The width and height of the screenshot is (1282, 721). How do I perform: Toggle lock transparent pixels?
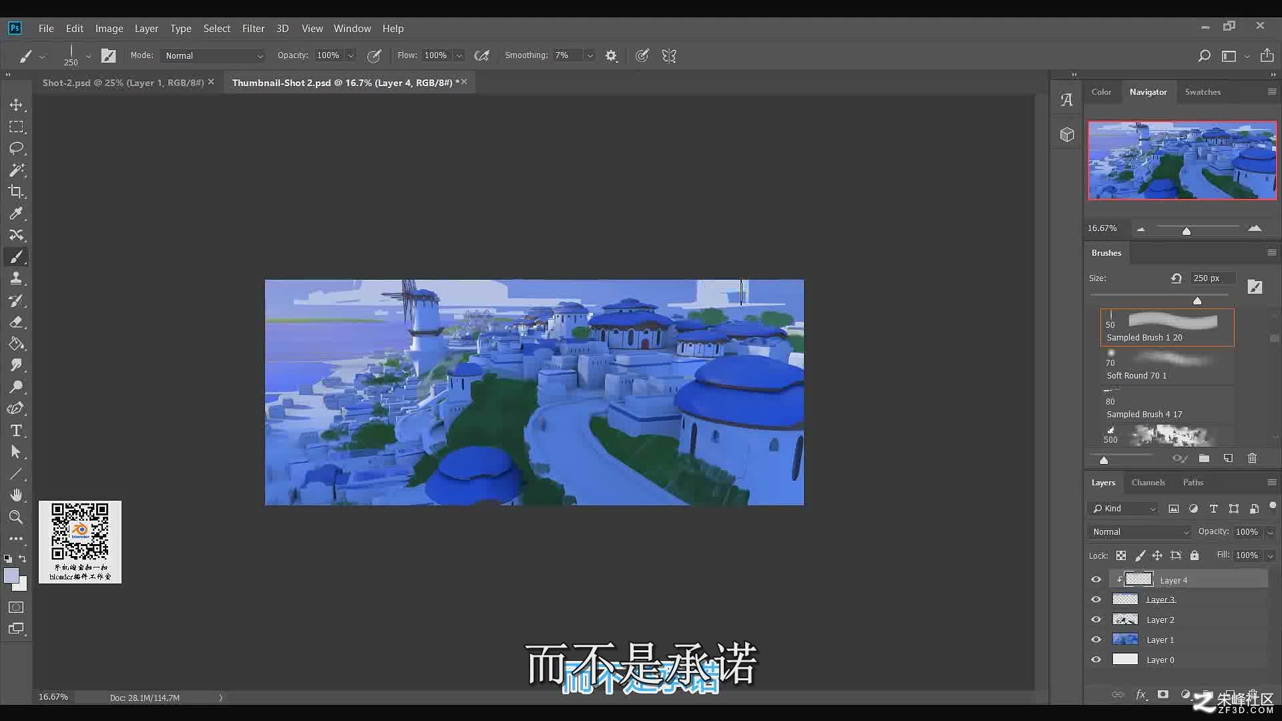point(1121,555)
